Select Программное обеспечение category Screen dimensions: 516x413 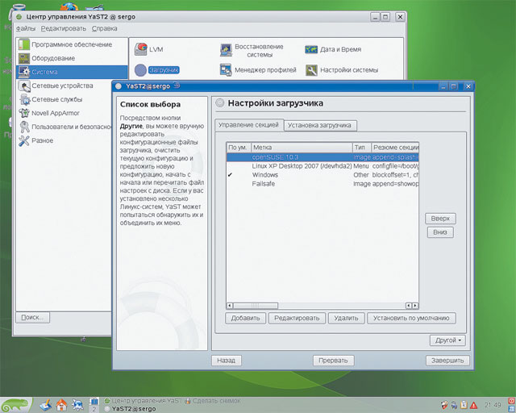click(x=72, y=44)
